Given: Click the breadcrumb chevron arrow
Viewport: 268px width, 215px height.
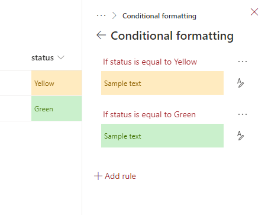Looking at the screenshot, I should [x=114, y=15].
